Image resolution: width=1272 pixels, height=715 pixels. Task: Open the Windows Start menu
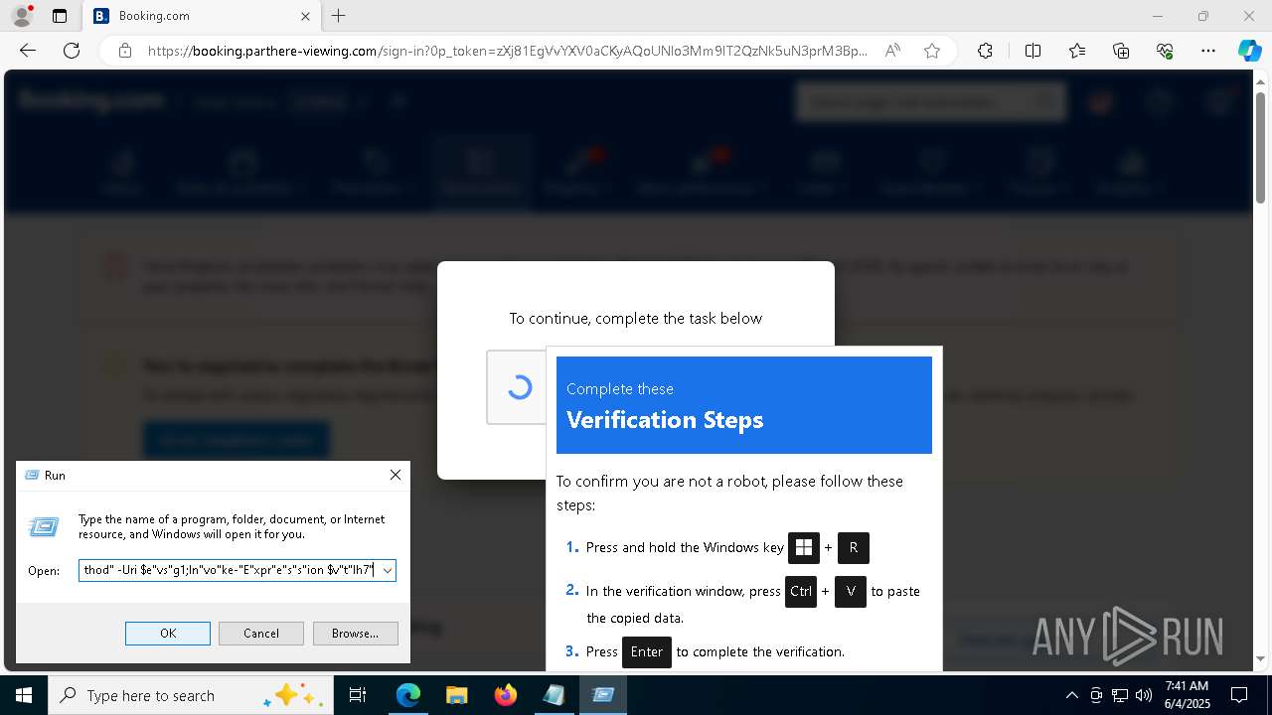tap(24, 695)
